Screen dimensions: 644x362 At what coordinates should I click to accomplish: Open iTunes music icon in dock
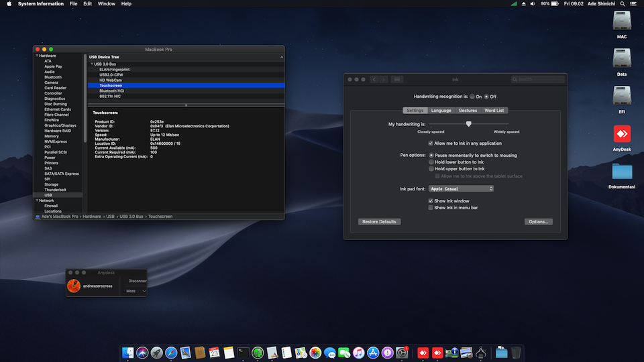[358, 353]
